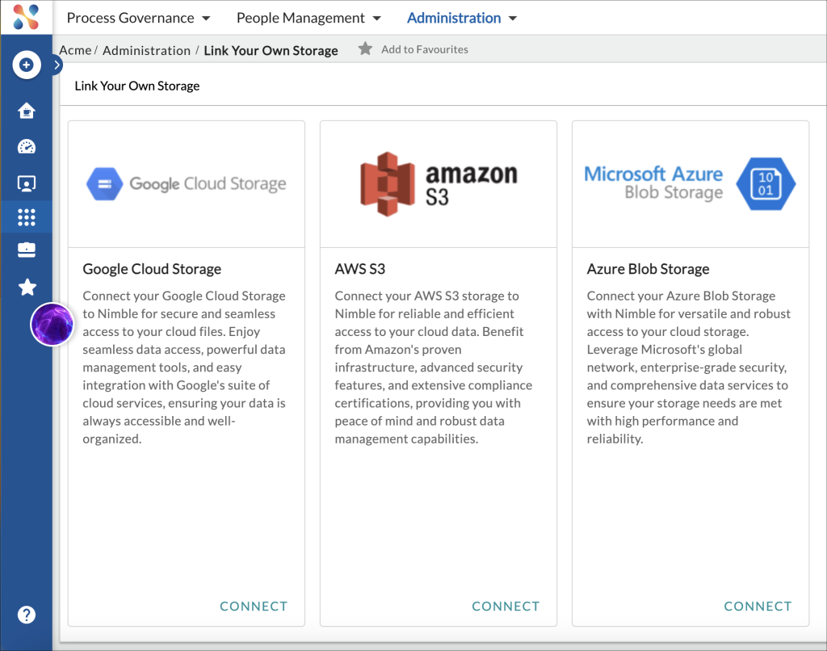Expand the Process Governance dropdown arrow
The width and height of the screenshot is (827, 651).
coord(206,19)
